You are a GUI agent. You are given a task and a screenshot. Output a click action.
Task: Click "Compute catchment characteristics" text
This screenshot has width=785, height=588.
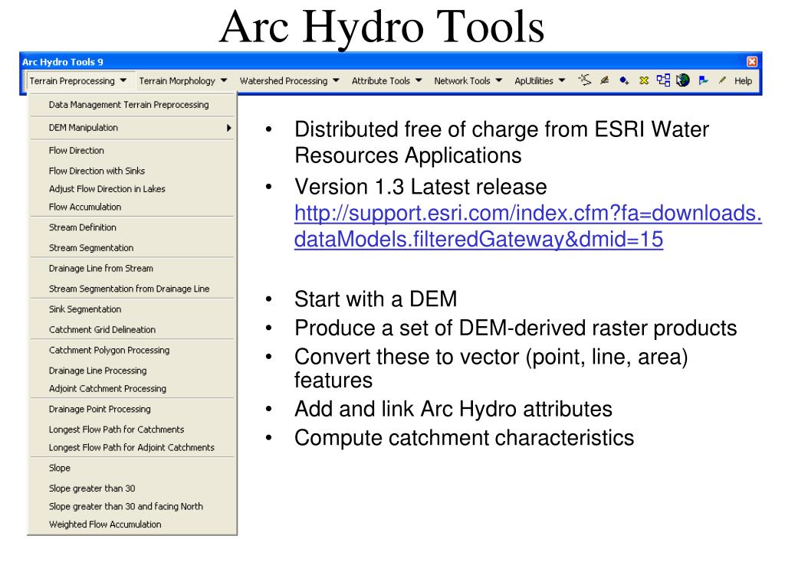pos(464,438)
